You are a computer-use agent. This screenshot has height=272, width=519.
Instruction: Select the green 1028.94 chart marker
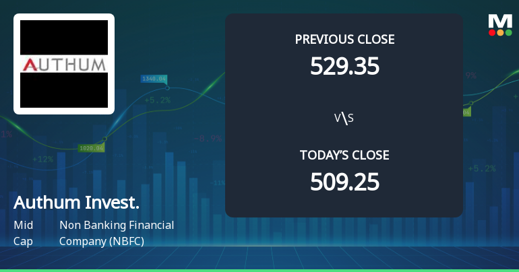click(x=91, y=147)
